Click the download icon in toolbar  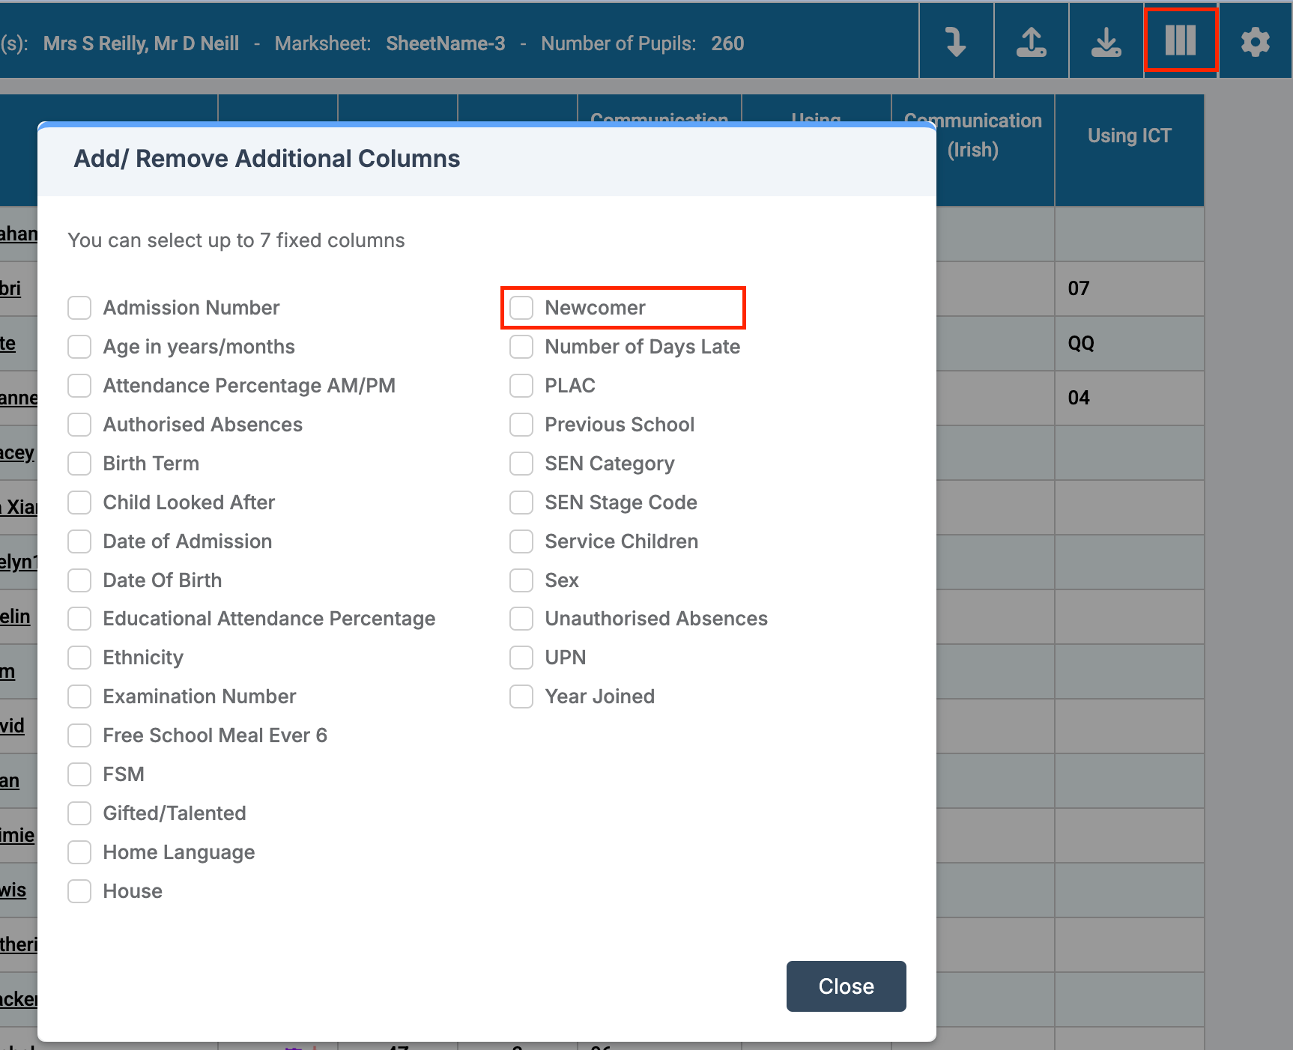(x=1106, y=42)
